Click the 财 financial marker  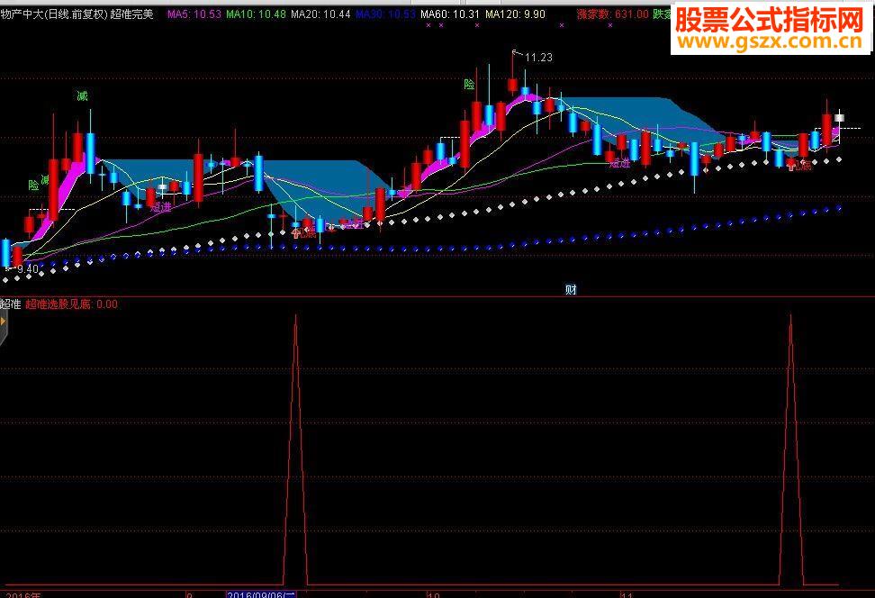pos(571,289)
